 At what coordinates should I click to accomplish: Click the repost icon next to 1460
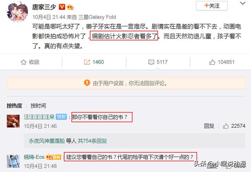click(x=87, y=62)
